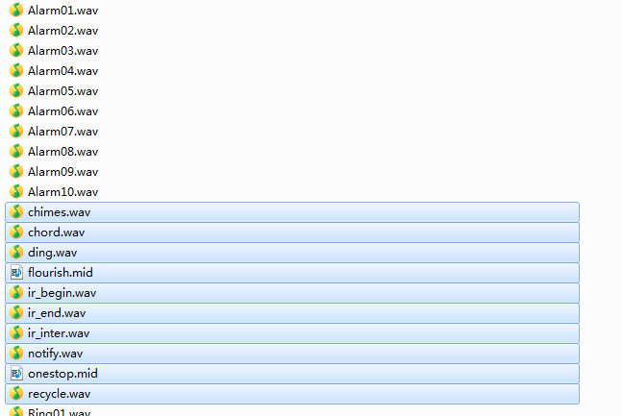Select the Alarm02.wav file name
The height and width of the screenshot is (416, 622).
click(x=63, y=31)
